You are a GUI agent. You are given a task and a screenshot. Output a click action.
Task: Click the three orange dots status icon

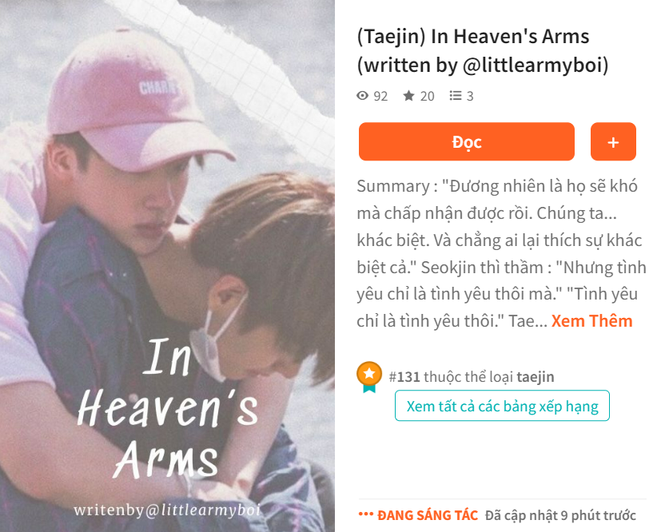tap(365, 514)
